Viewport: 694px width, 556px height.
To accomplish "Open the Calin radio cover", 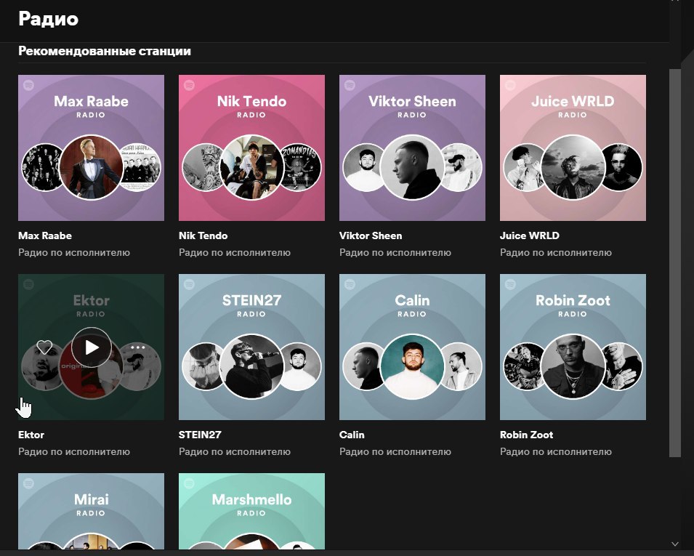I will (x=413, y=347).
